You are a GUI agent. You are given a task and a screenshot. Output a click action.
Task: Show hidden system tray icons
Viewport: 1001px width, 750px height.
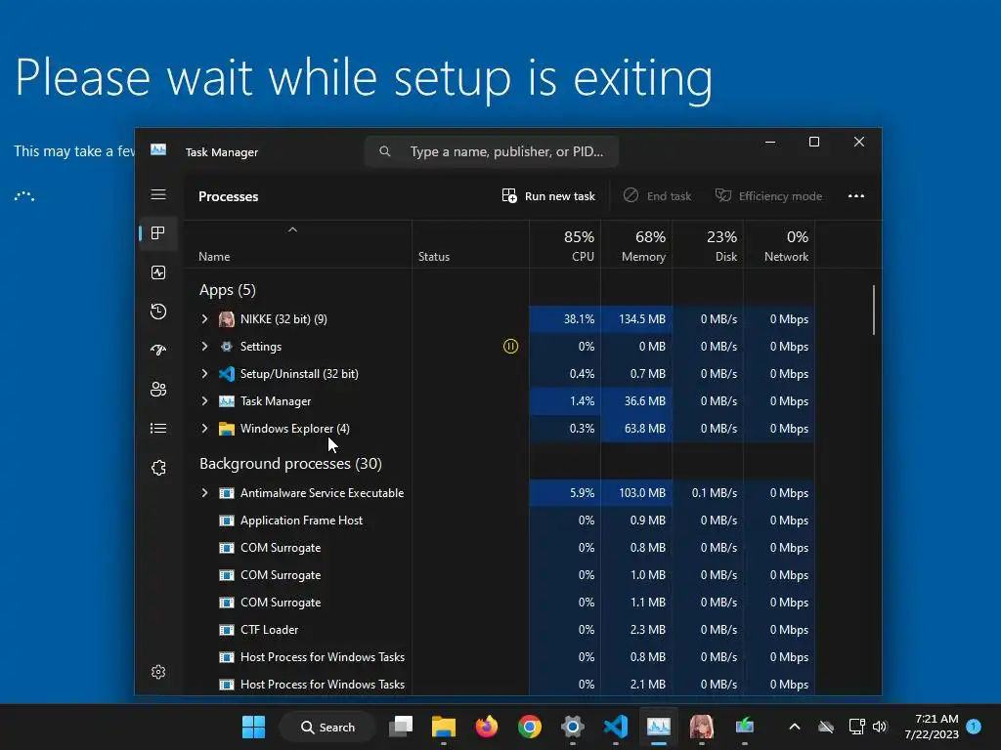(794, 727)
